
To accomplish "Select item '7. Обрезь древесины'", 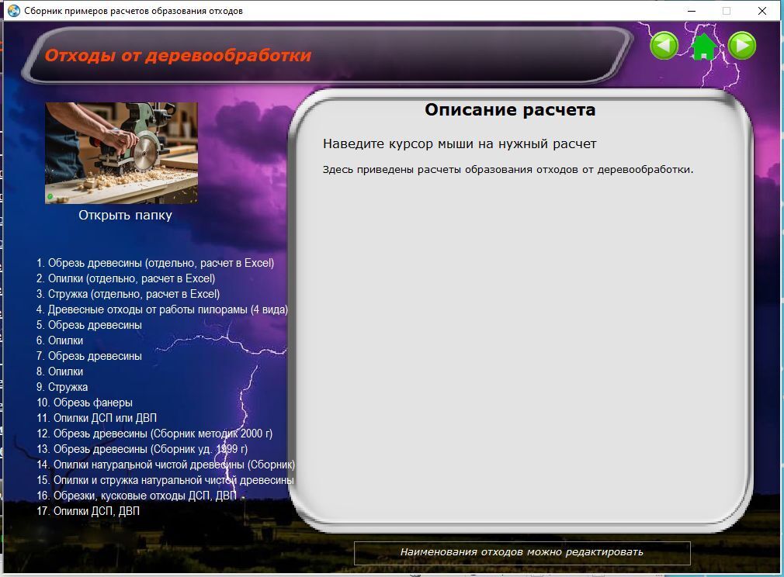I will [89, 356].
